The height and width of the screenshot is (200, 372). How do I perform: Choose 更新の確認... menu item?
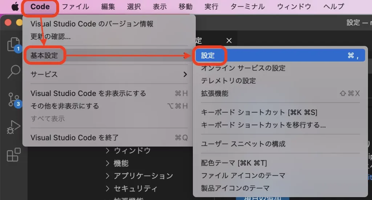(109, 36)
